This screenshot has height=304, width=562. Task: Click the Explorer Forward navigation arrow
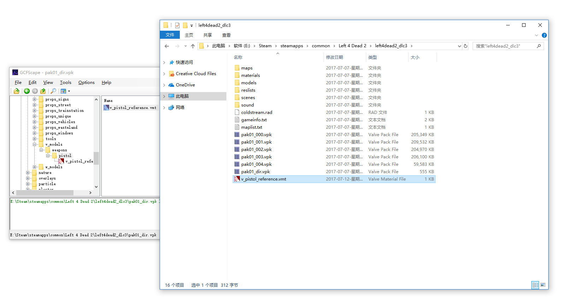177,46
